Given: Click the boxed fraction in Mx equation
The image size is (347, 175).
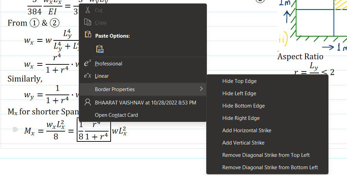Looking at the screenshot, I should (x=94, y=131).
